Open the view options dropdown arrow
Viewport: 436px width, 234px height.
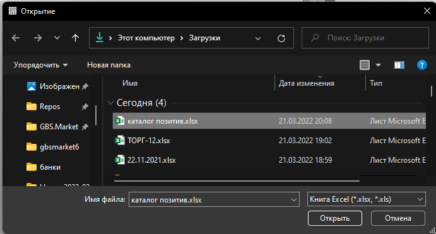pyautogui.click(x=378, y=65)
